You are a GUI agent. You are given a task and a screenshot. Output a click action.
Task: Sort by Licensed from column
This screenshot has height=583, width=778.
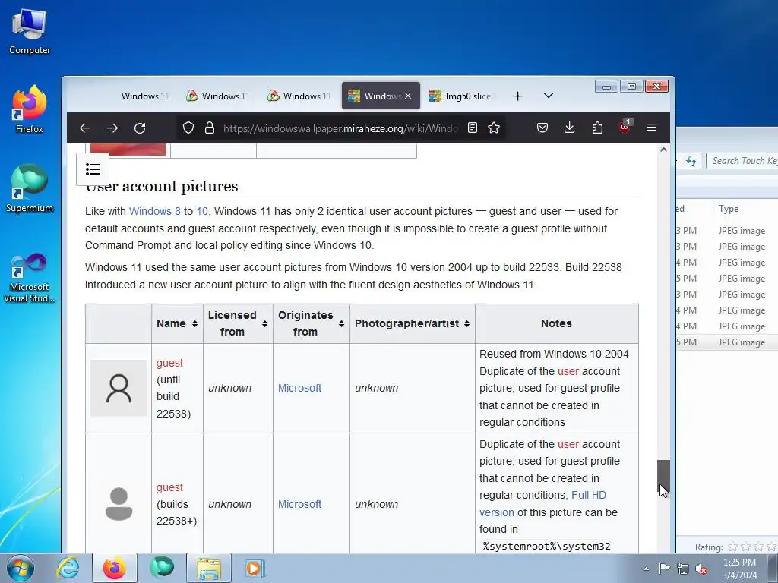[x=238, y=323]
